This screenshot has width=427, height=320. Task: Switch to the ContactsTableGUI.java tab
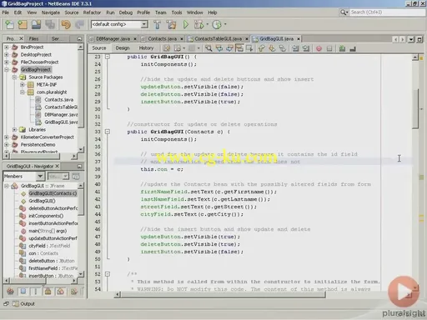point(218,39)
